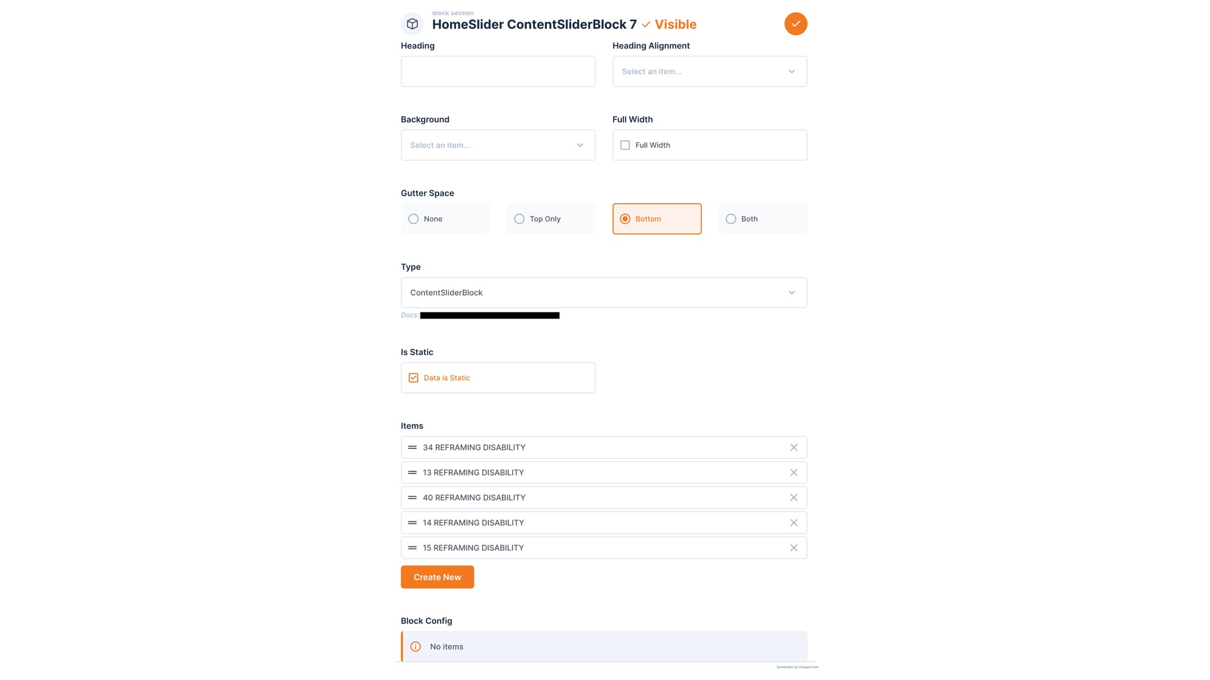
Task: Remove item 13 REFRAMING DISABILITY
Action: (794, 472)
